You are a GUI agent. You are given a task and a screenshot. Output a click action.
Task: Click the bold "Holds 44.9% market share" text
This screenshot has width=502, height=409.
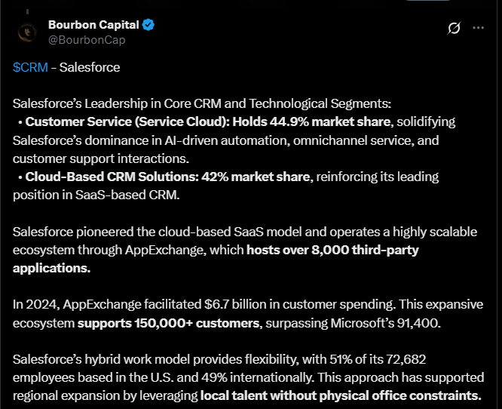[x=311, y=121]
